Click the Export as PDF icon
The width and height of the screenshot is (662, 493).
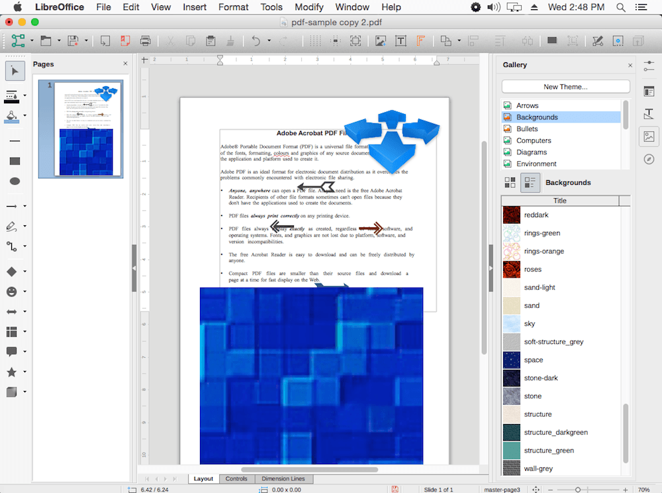(125, 40)
